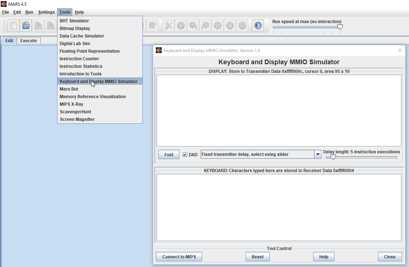The width and height of the screenshot is (409, 267).
Task: Select Floating Point Representation tool
Action: tap(100, 51)
